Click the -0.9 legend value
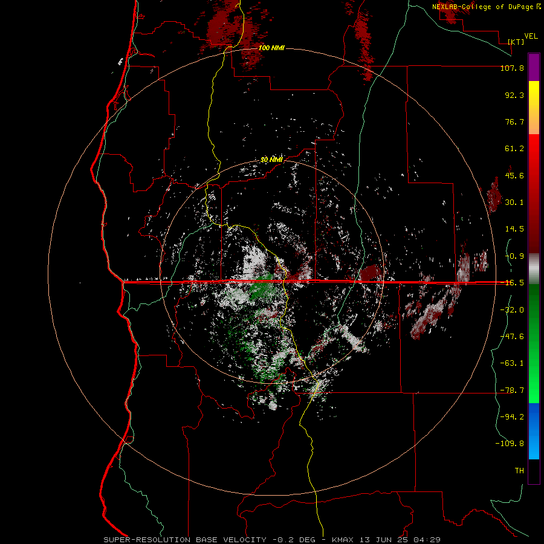 coord(514,256)
